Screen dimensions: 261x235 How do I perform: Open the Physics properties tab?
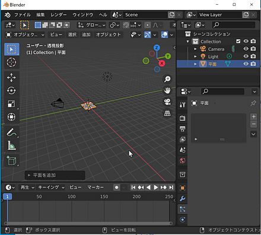(183, 220)
